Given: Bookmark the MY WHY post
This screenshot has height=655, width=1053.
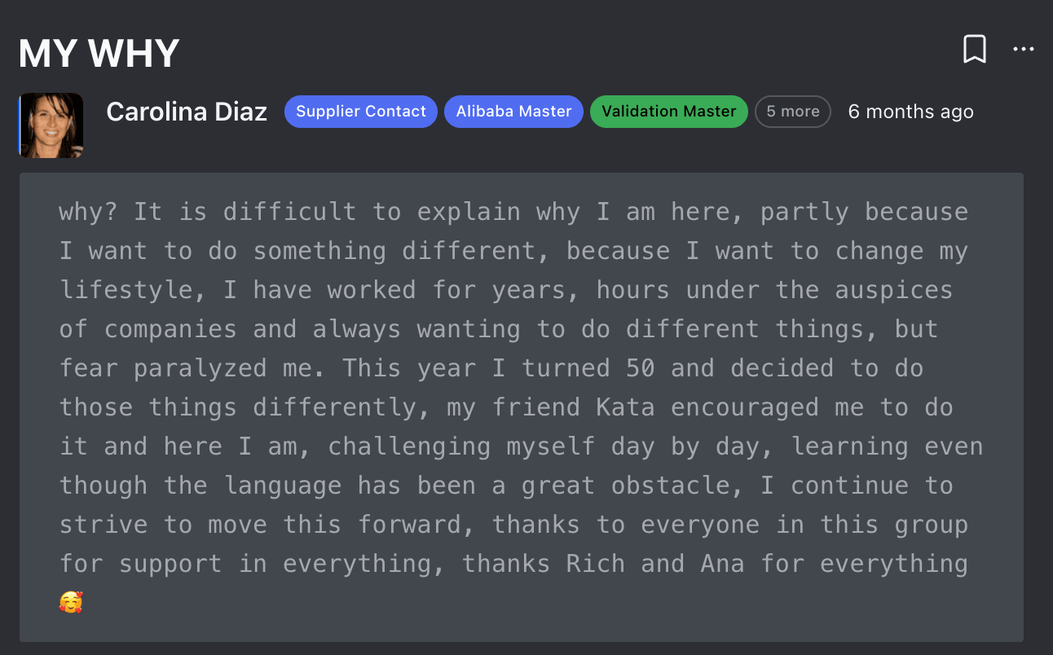Looking at the screenshot, I should (975, 49).
